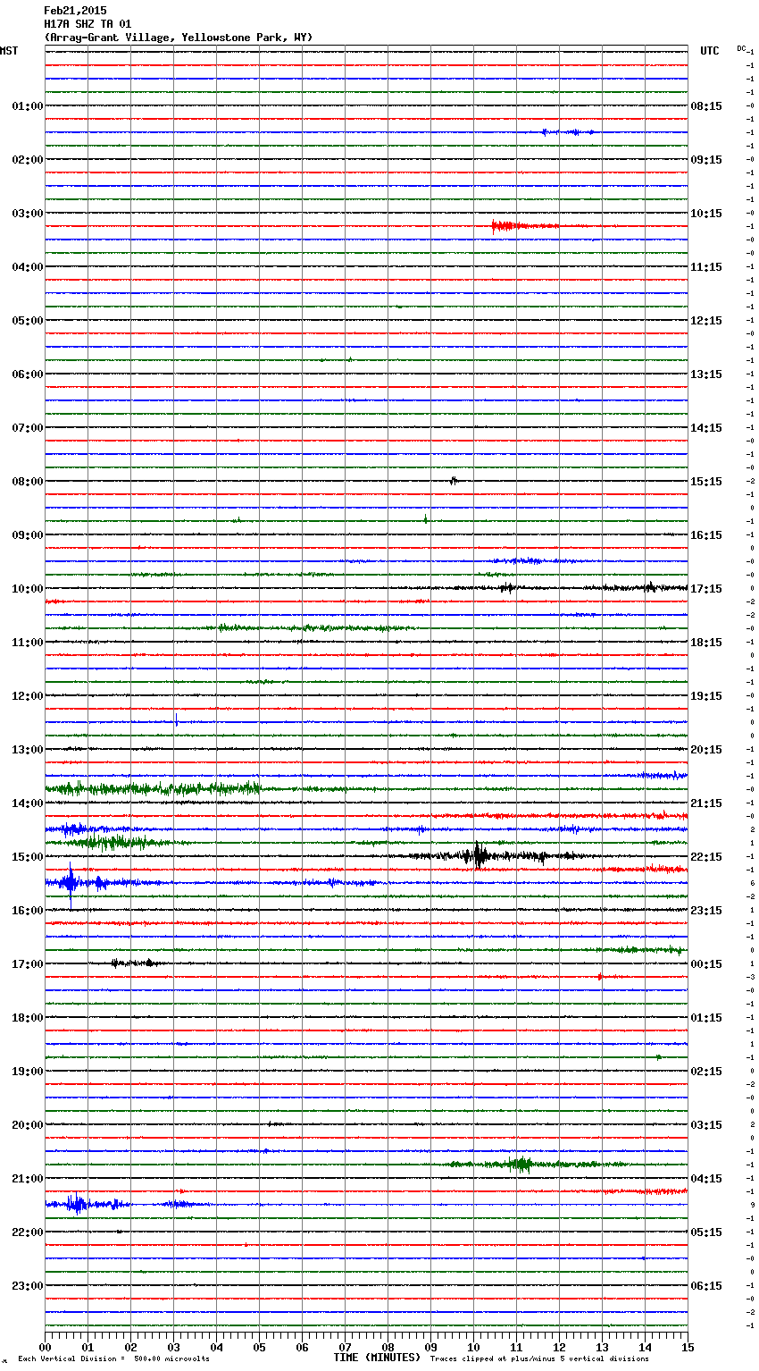
Task: Click the red seismic burst below the 03:00 row
Action: click(525, 226)
